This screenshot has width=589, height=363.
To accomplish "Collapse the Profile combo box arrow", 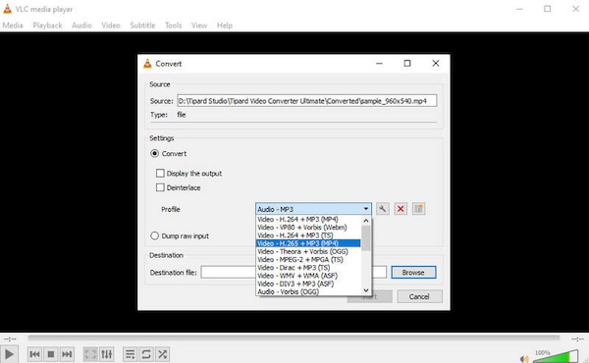I will pyautogui.click(x=366, y=209).
